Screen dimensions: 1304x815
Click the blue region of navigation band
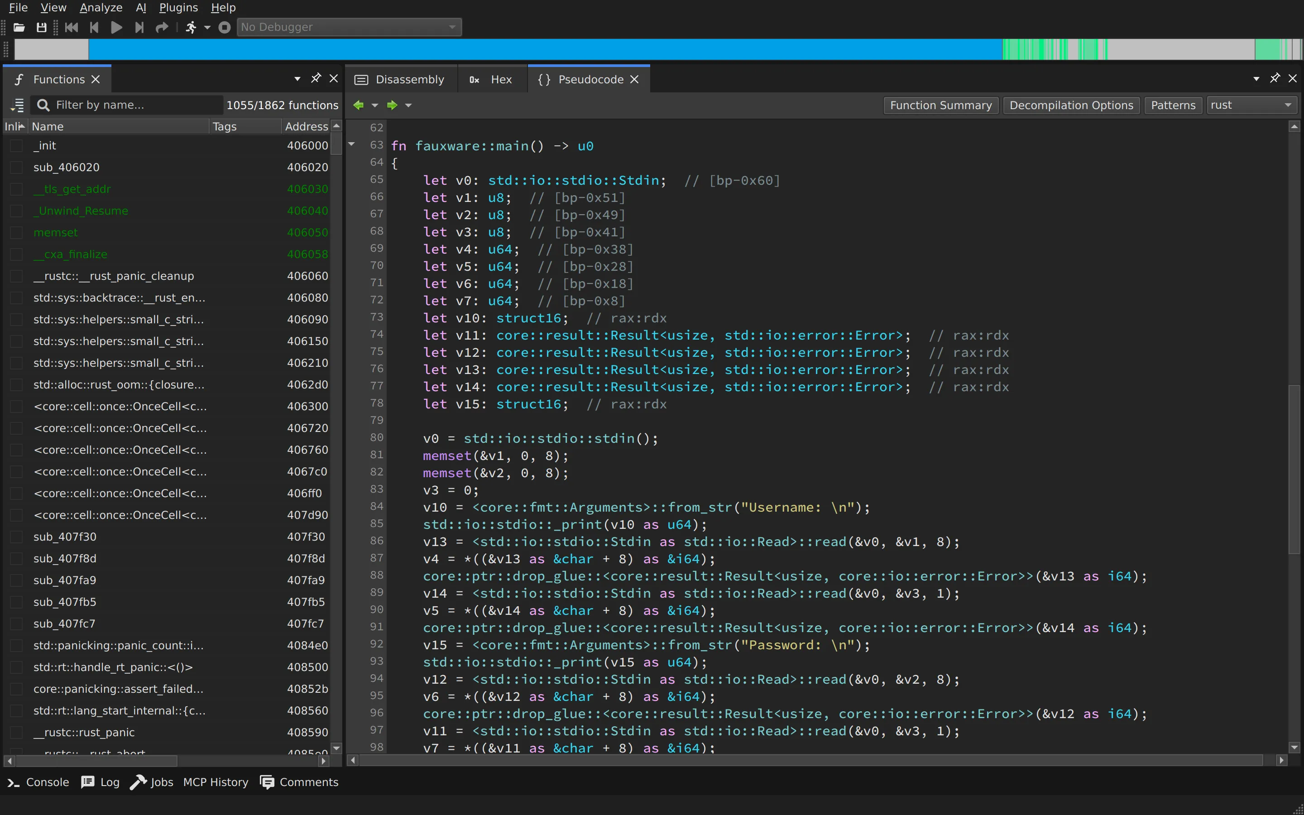tap(544, 49)
